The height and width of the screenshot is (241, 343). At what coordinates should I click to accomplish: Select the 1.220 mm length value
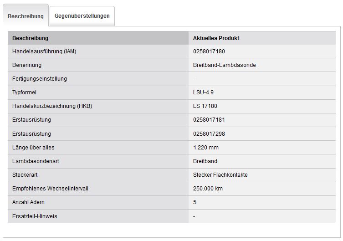[206, 148]
